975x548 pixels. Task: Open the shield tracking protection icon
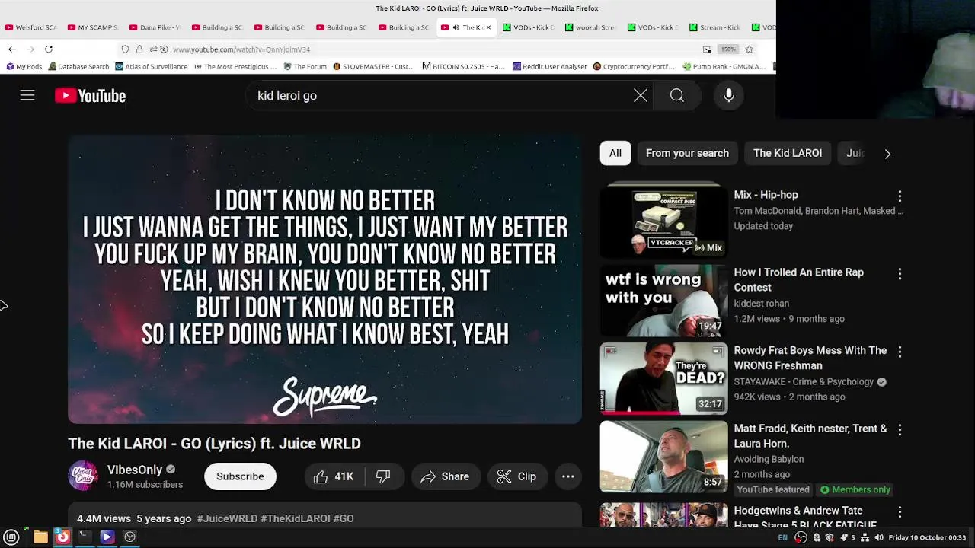(126, 49)
